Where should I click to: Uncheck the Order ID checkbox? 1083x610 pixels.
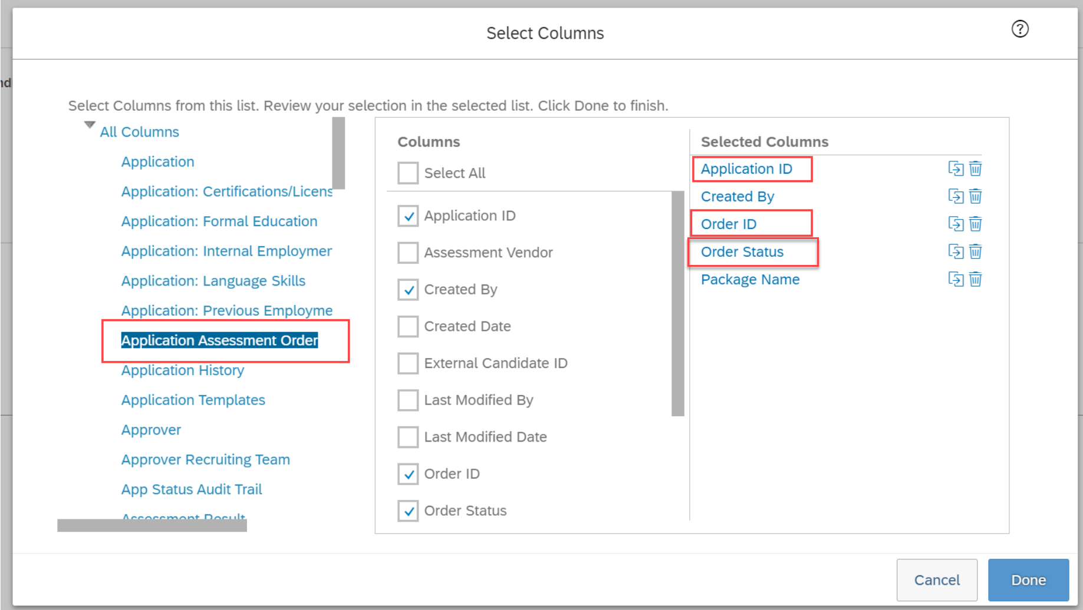click(408, 474)
